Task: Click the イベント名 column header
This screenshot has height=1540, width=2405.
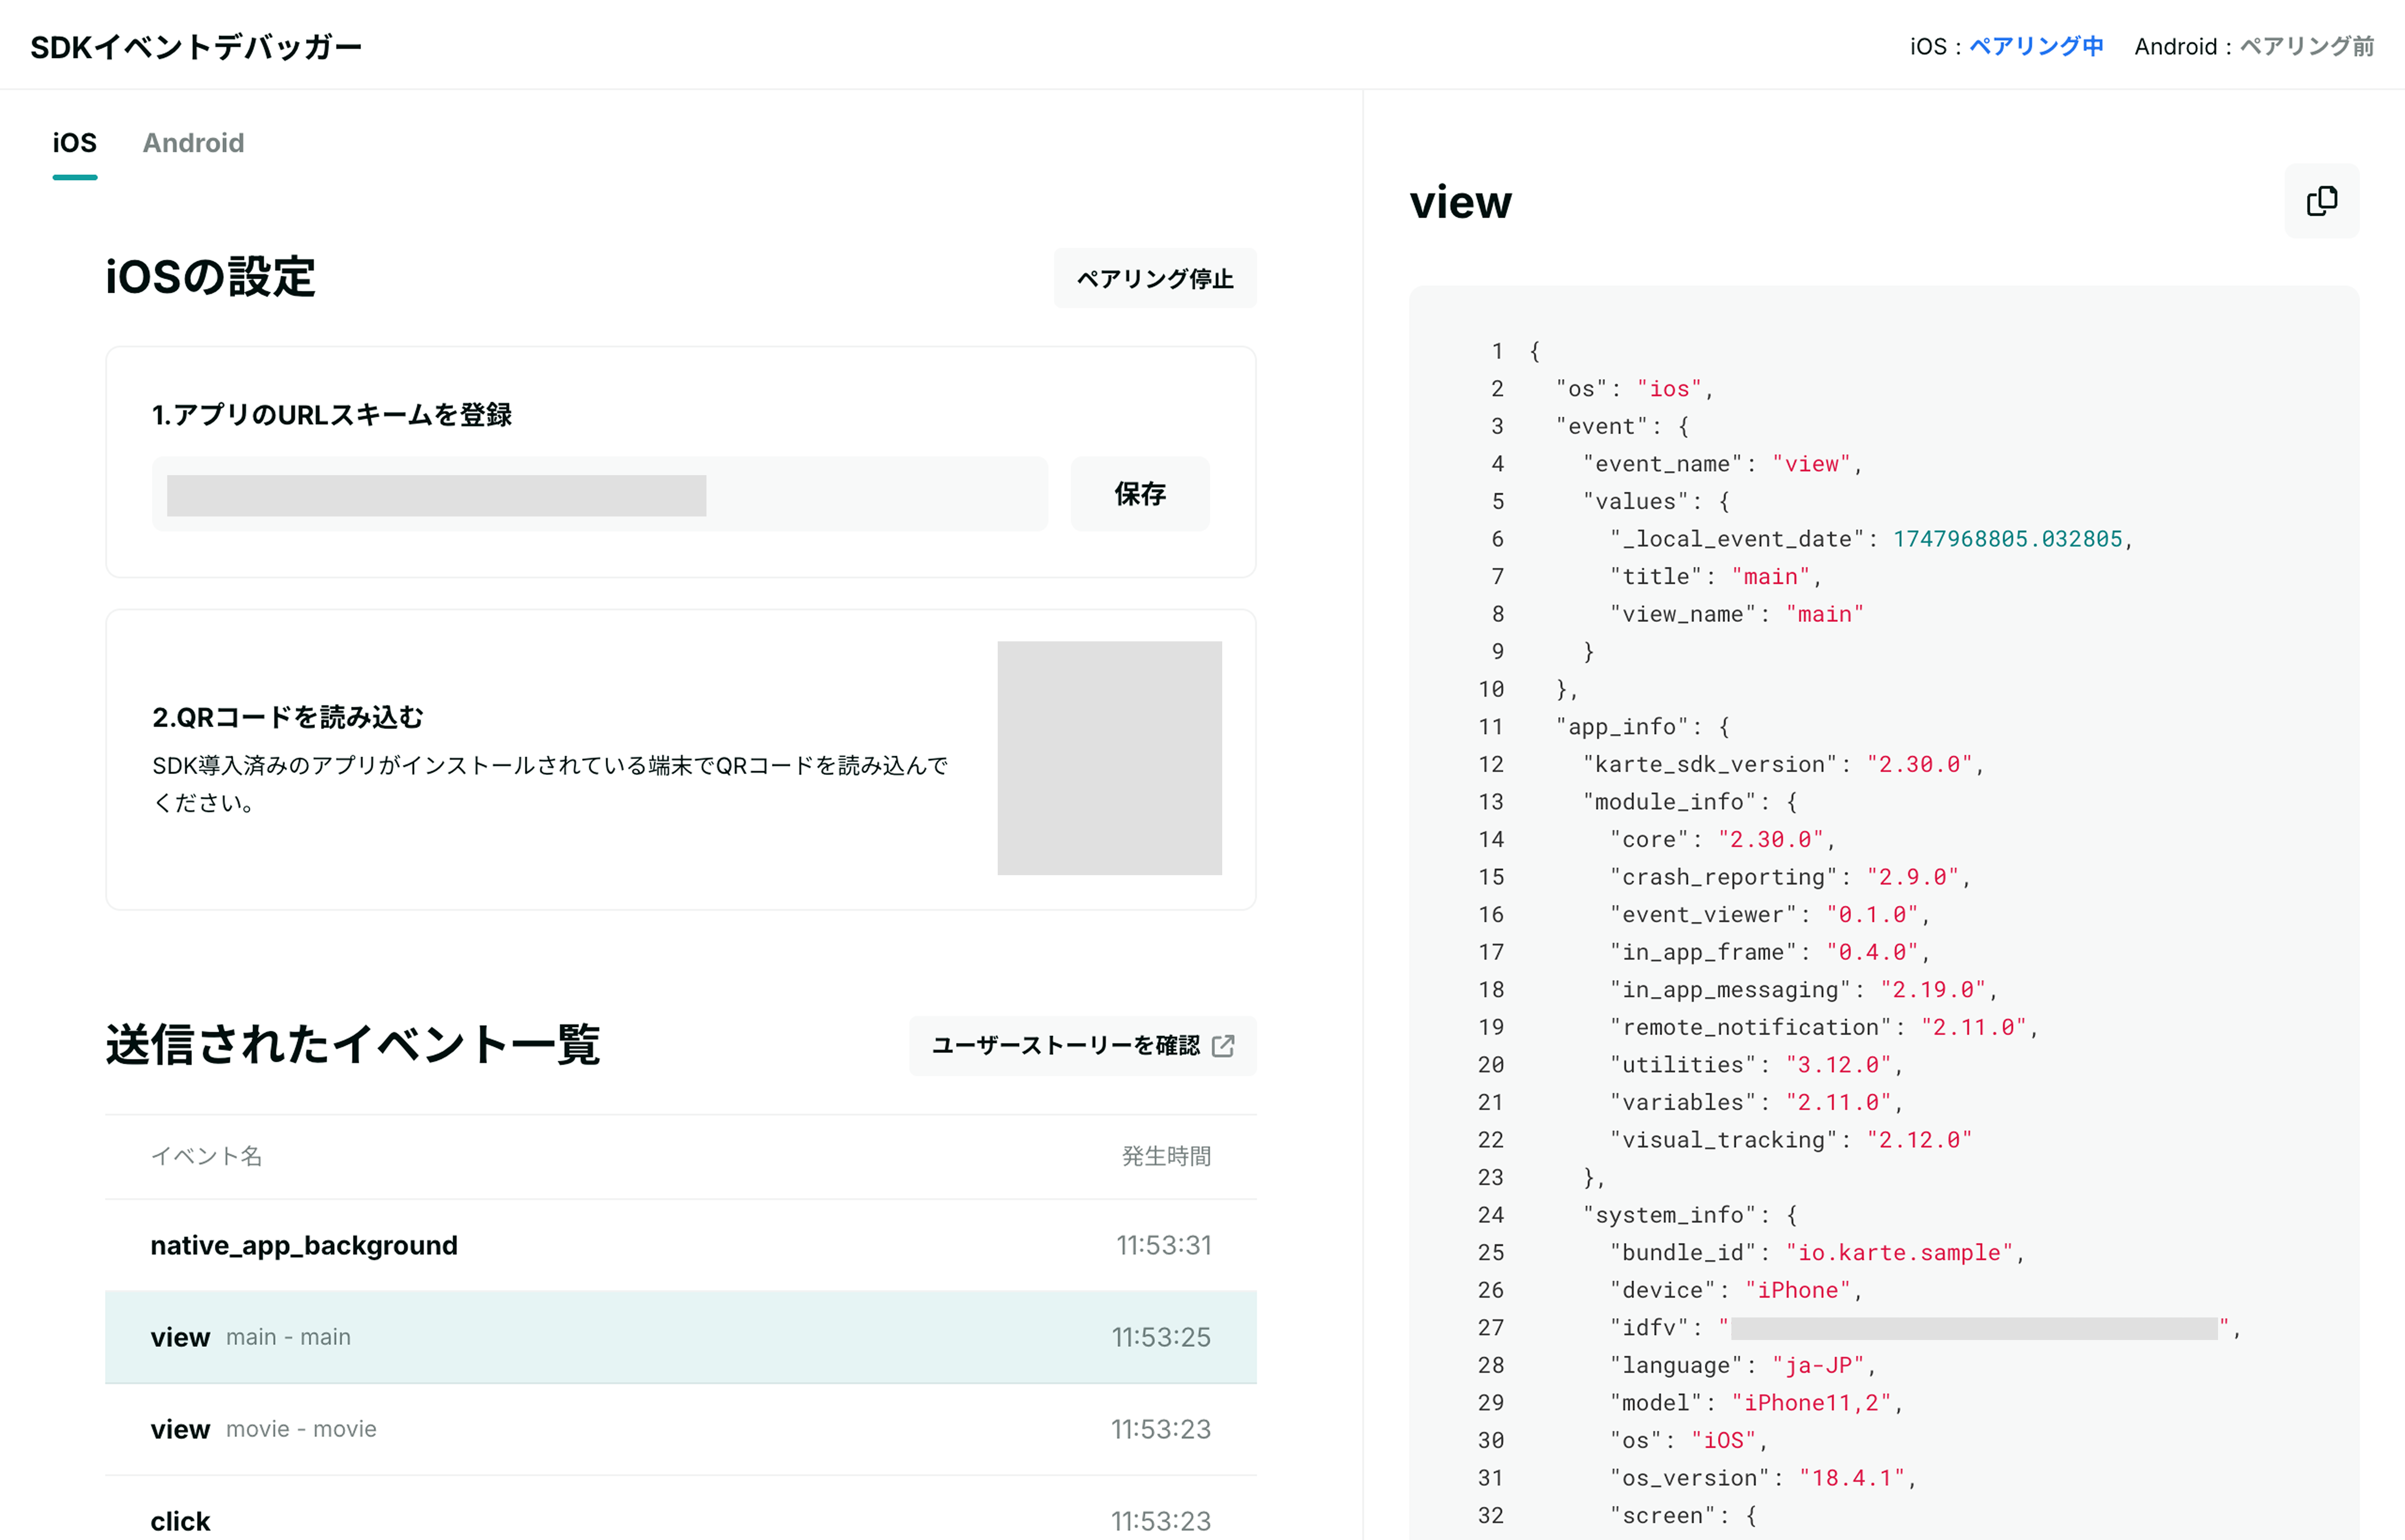Action: (x=206, y=1156)
